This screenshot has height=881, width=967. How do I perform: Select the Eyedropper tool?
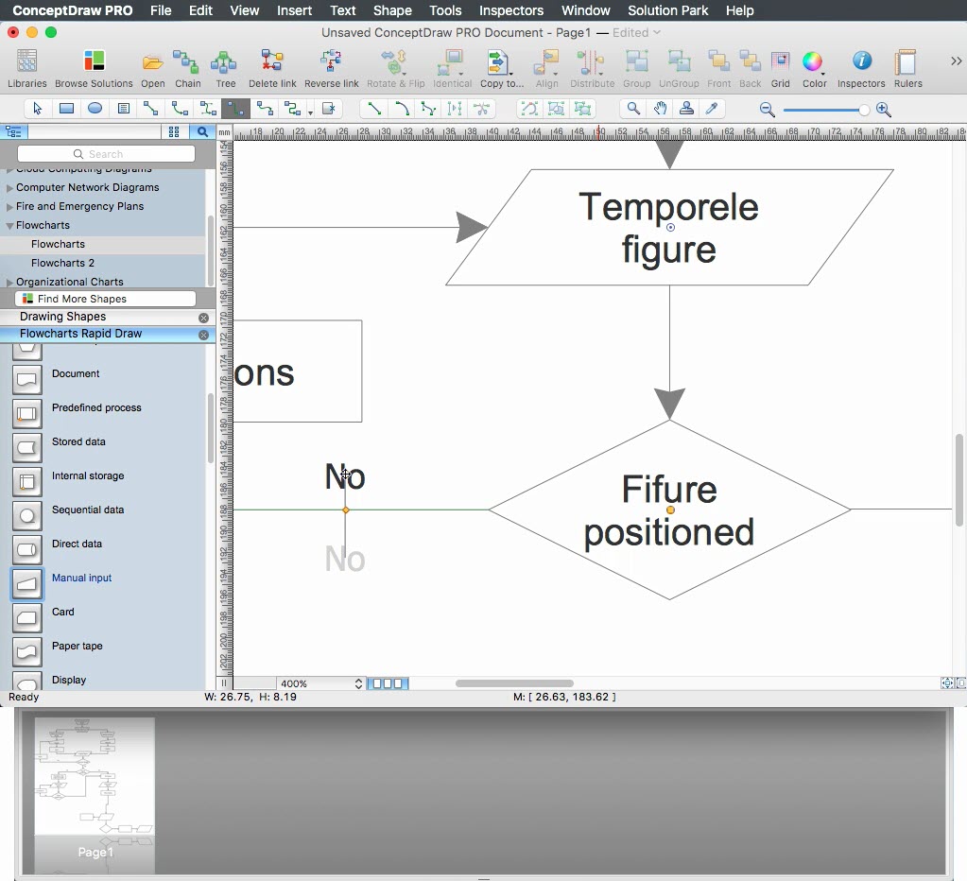point(712,109)
